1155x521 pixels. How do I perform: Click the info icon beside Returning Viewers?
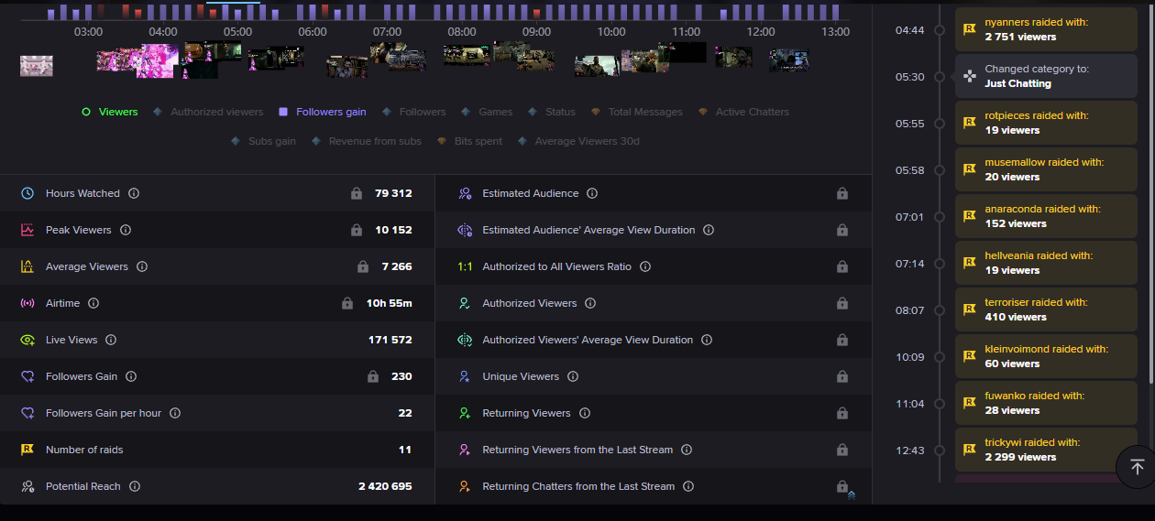(x=584, y=413)
